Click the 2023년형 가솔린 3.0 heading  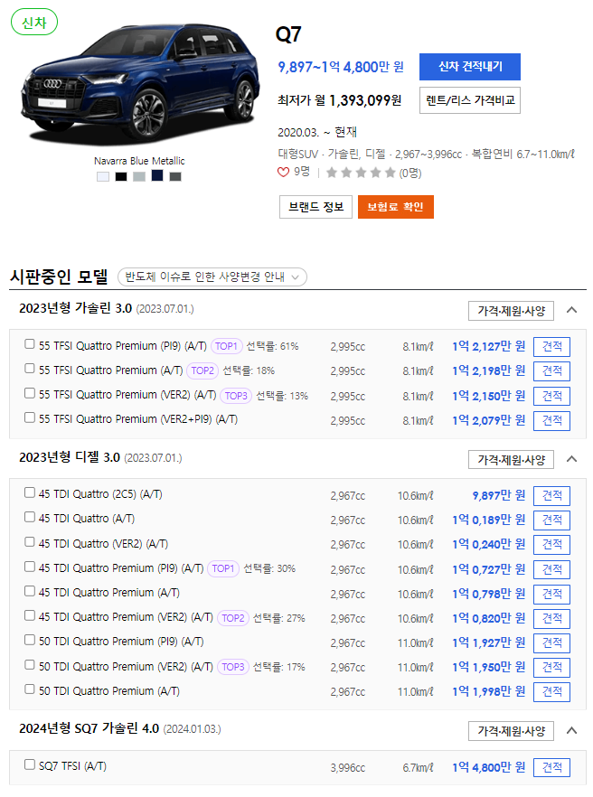coord(75,308)
